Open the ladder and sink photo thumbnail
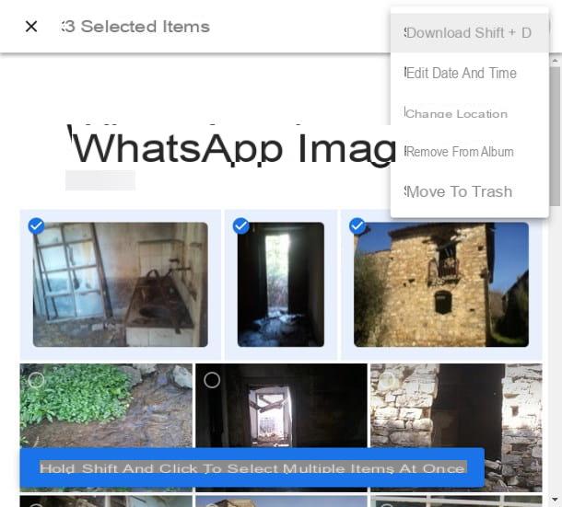This screenshot has width=562, height=507. coord(121,284)
